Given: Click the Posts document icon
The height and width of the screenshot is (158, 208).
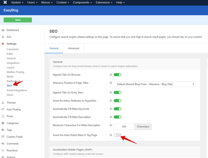Looking at the screenshot, I should pyautogui.click(x=3, y=116).
